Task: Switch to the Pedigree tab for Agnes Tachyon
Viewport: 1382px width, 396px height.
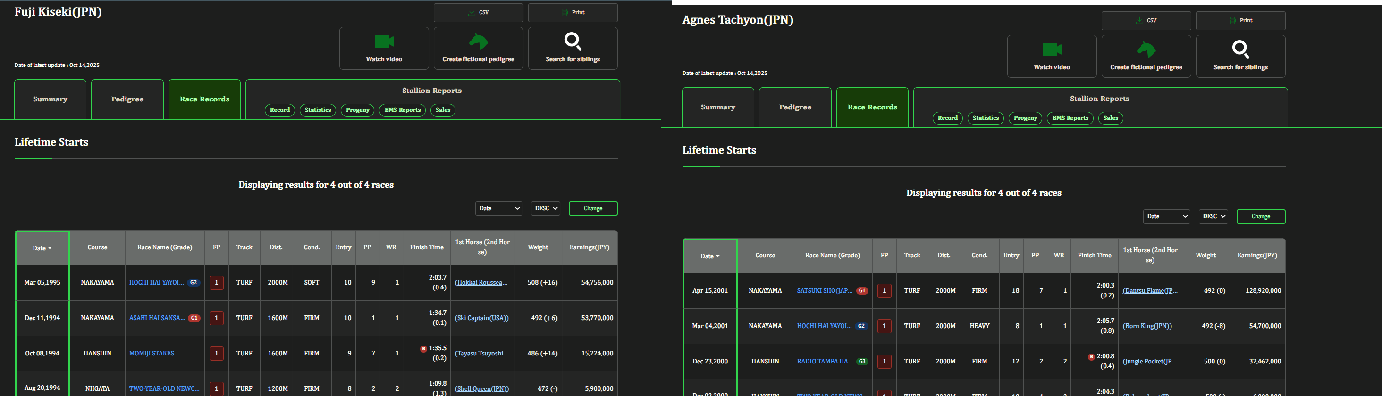Action: click(796, 107)
